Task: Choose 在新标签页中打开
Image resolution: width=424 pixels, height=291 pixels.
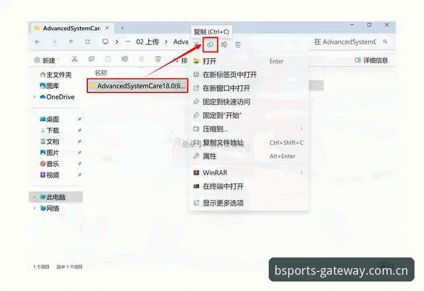Action: point(249,75)
